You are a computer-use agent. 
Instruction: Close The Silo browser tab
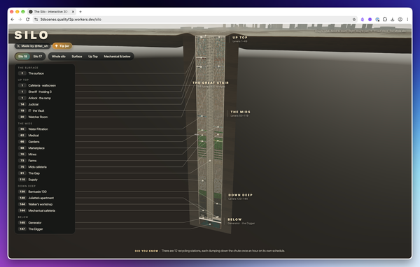pos(73,11)
